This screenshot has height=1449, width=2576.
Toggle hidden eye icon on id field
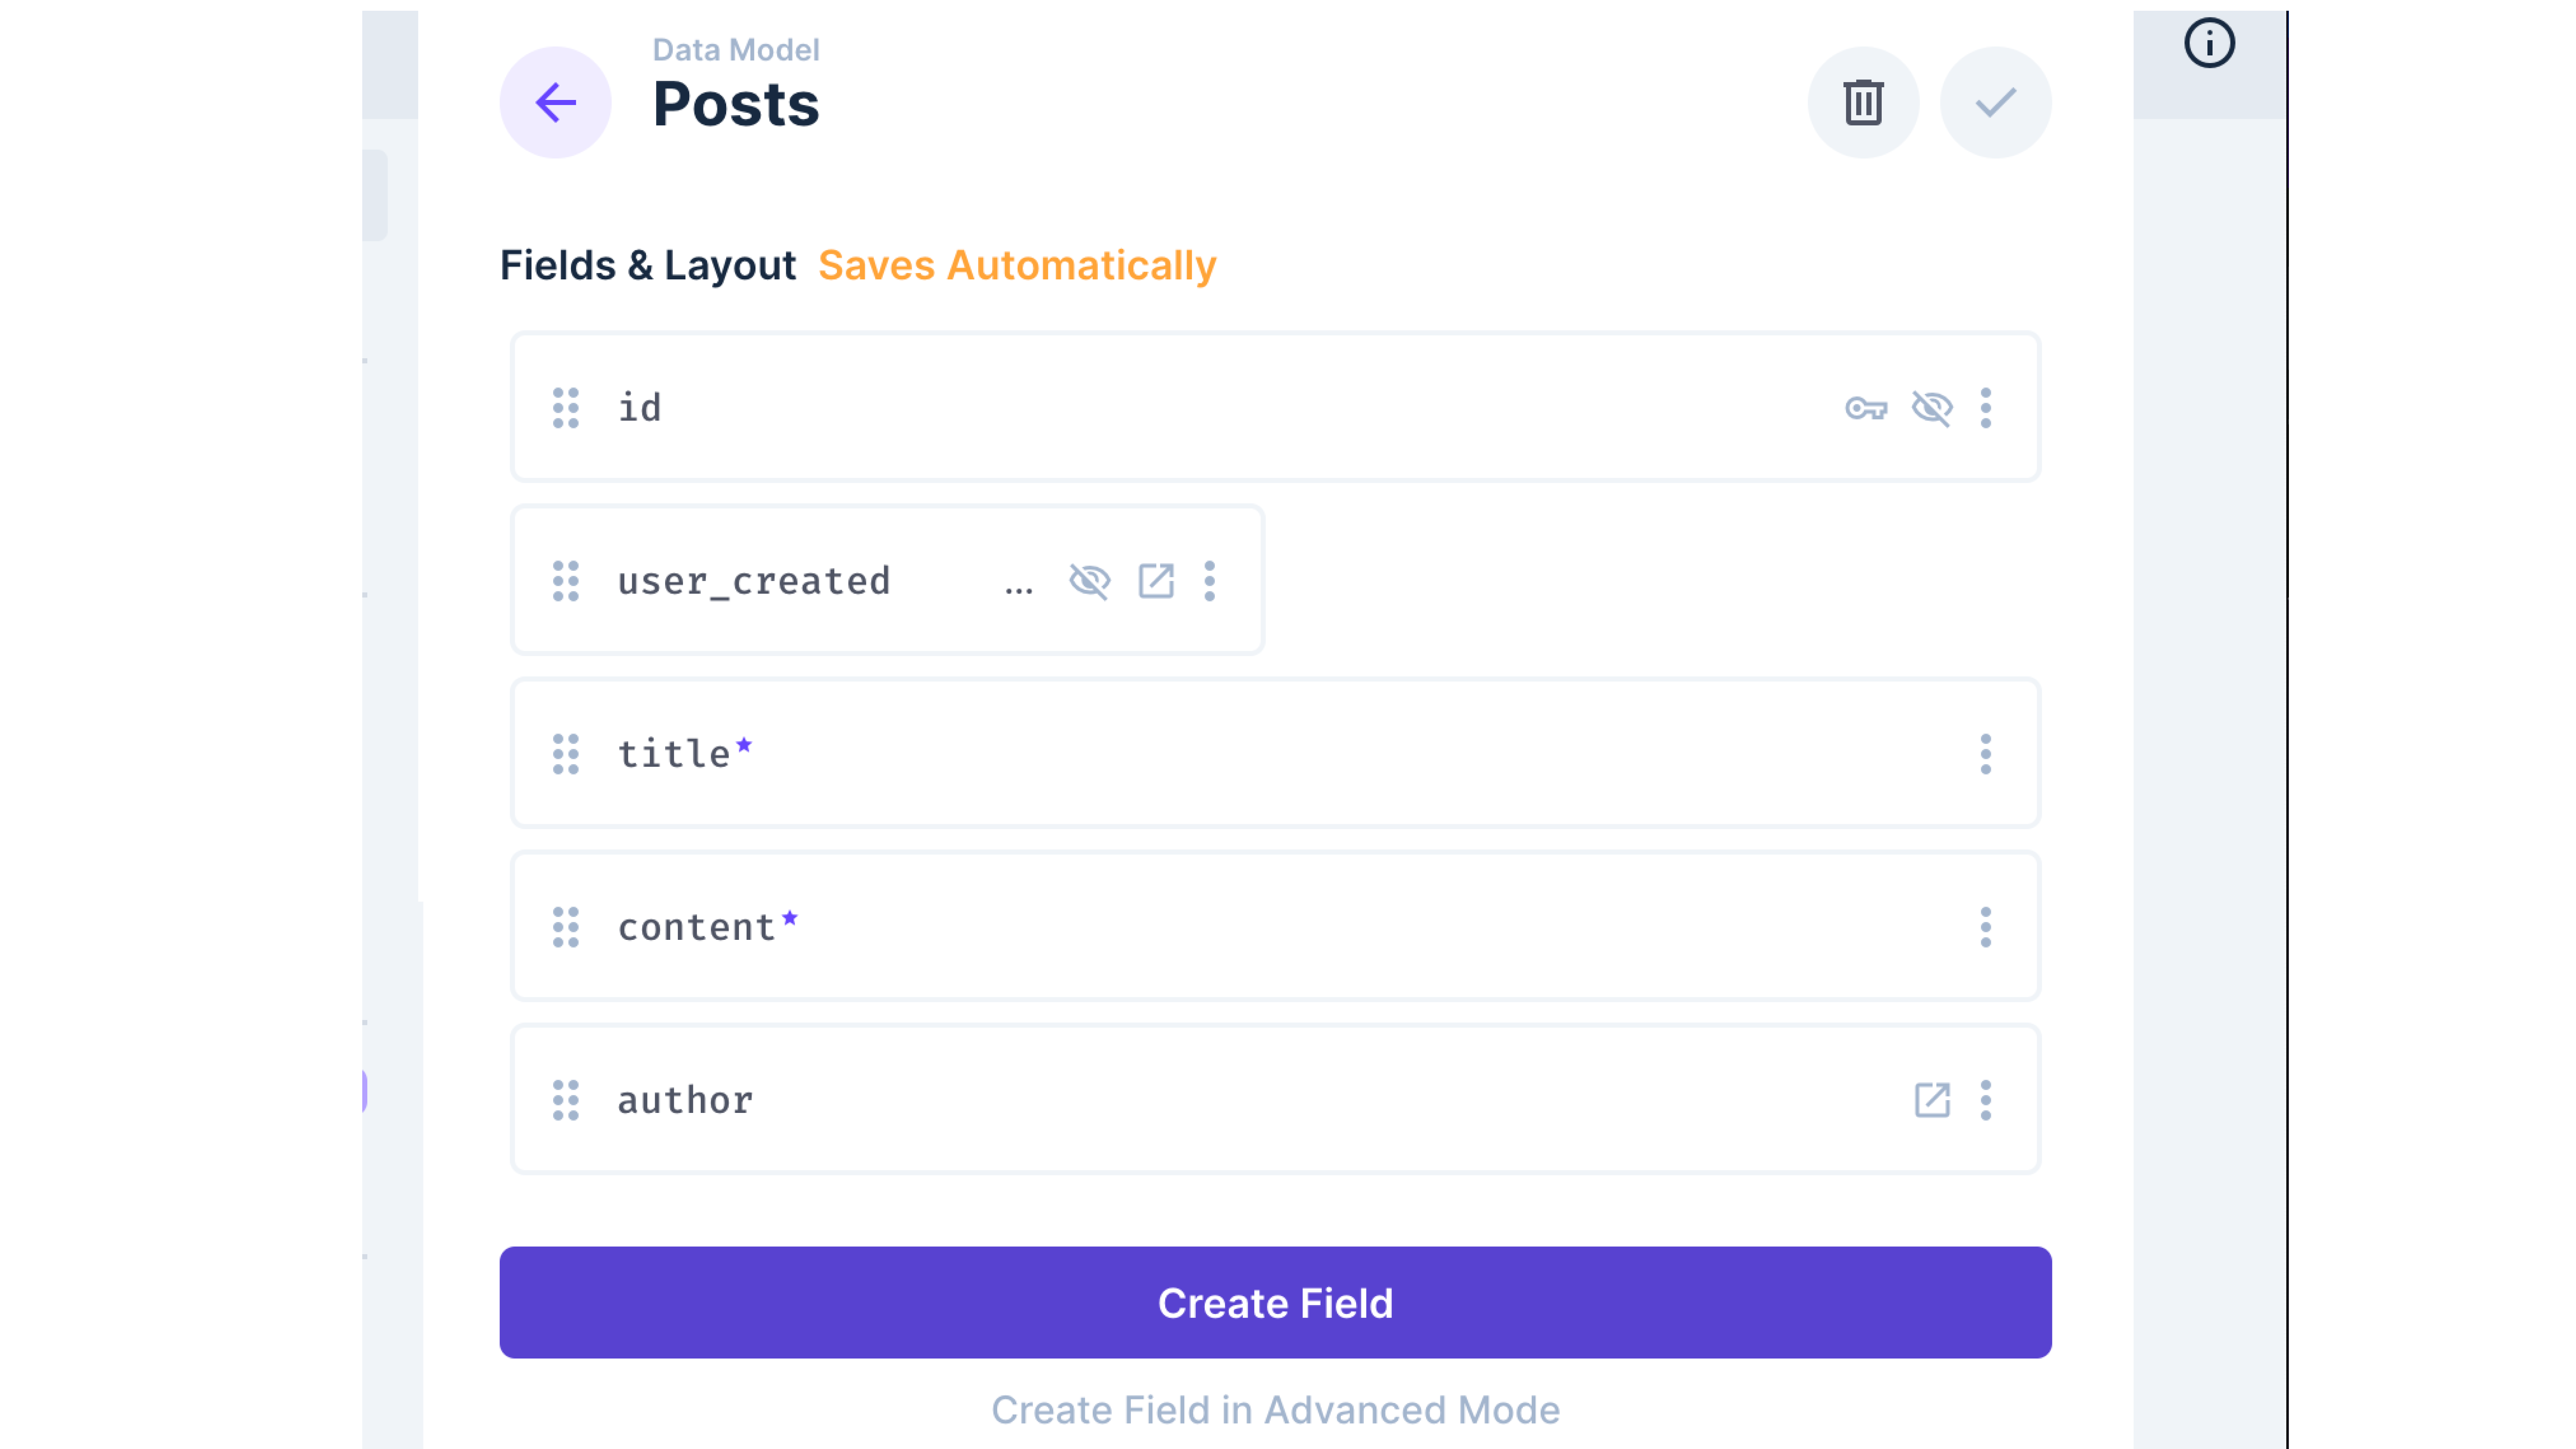point(1931,408)
